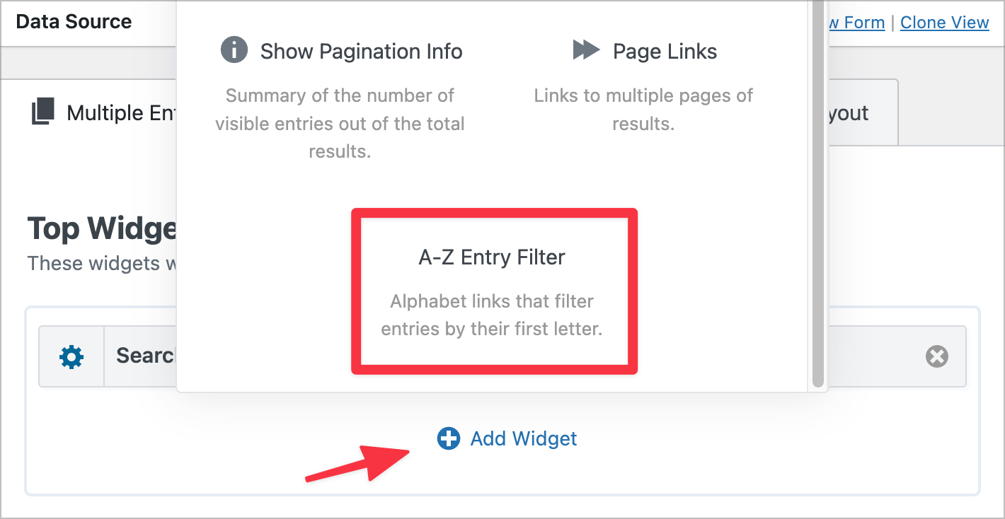This screenshot has height=519, width=1005.
Task: Open the Clone View link
Action: (944, 22)
